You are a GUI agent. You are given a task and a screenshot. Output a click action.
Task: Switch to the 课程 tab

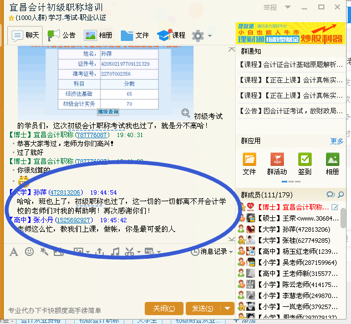pos(171,35)
